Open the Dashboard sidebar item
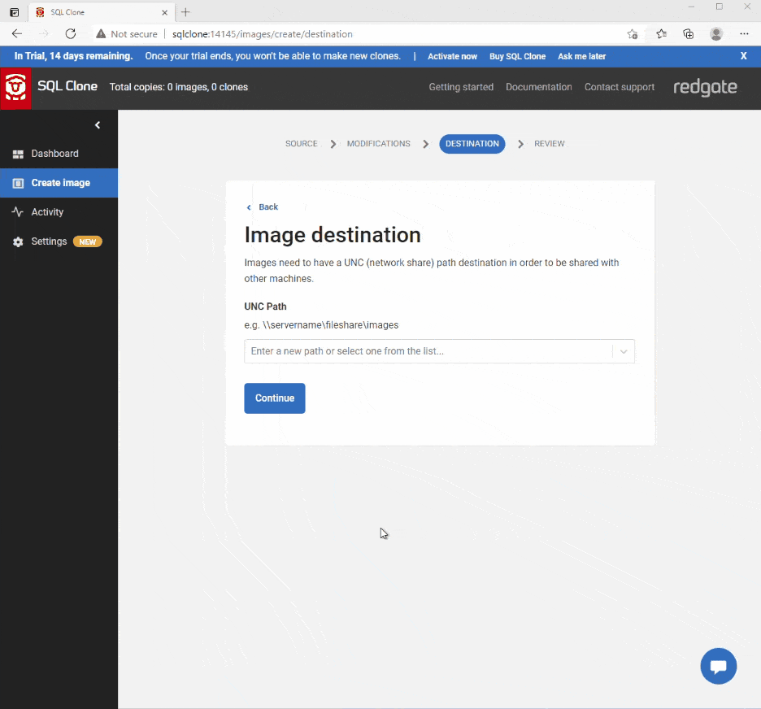 tap(59, 154)
